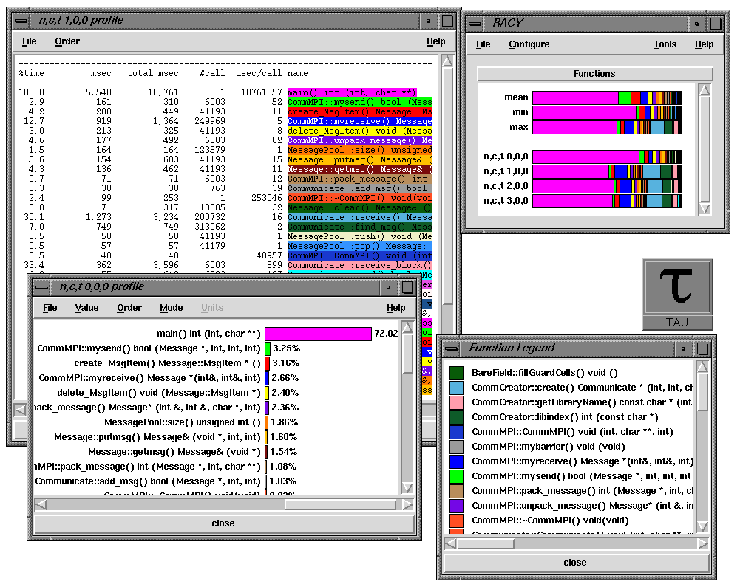Click CommMPI::~CommMPI orange swatch in legend
The image size is (740, 584).
456,521
